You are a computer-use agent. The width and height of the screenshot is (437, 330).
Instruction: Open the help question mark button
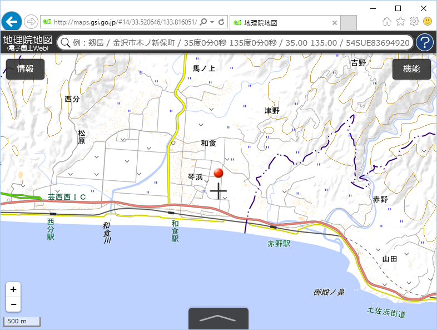425,43
